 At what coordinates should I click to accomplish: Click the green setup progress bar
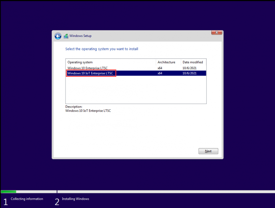(9, 192)
